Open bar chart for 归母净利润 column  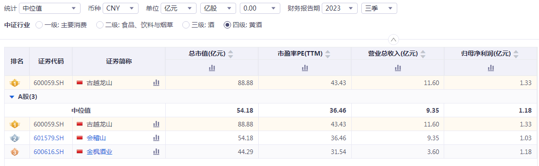(x=491, y=68)
